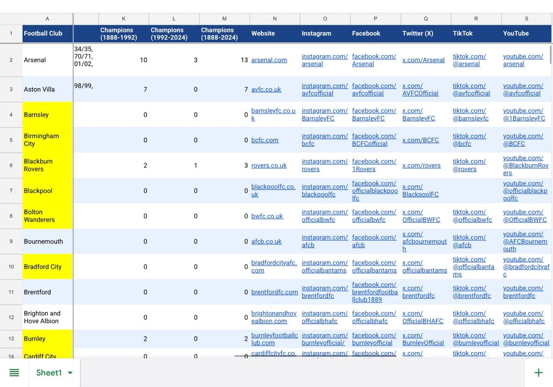The height and width of the screenshot is (387, 553).
Task: Select row 2 header
Action: pyautogui.click(x=11, y=60)
